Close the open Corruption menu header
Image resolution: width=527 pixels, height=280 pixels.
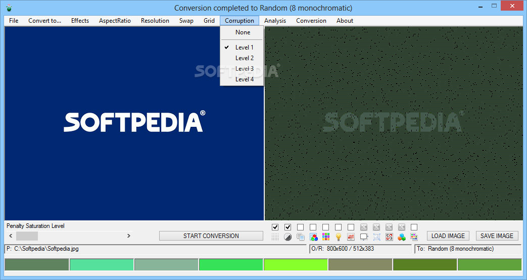(x=239, y=21)
